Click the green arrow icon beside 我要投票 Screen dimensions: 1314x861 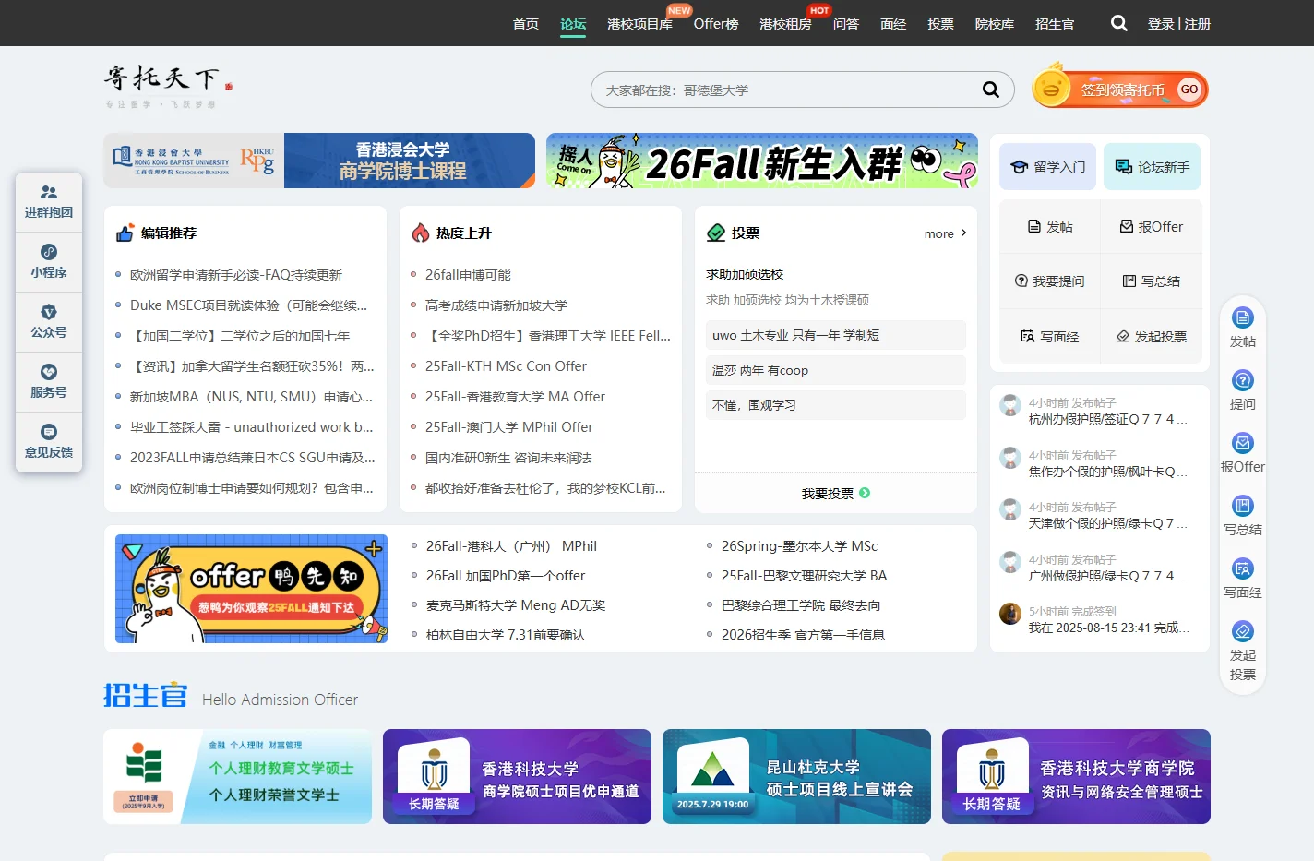[865, 493]
